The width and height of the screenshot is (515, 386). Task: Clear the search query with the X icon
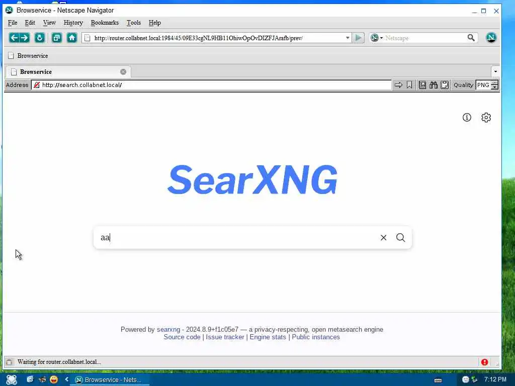click(383, 238)
